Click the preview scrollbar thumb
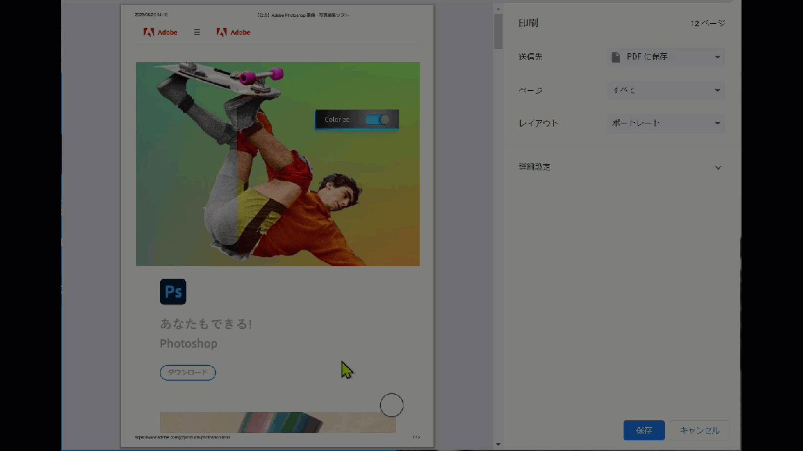This screenshot has height=451, width=803. pos(498,31)
